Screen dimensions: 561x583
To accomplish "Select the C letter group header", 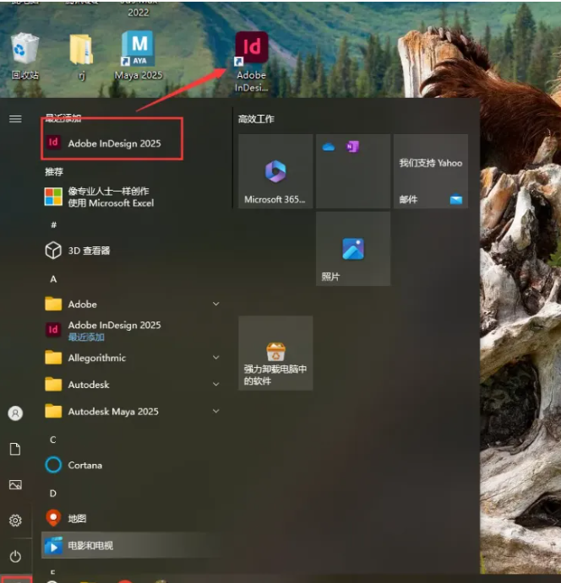I will [53, 440].
